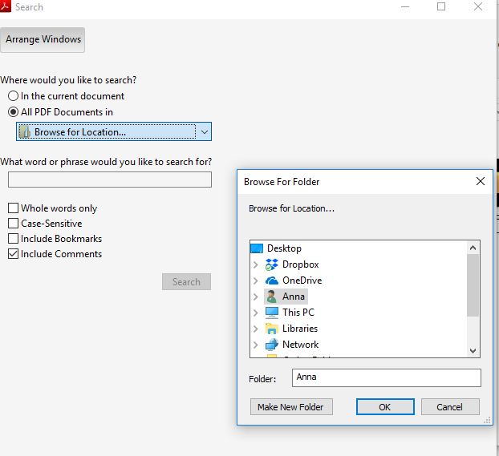Image resolution: width=499 pixels, height=456 pixels.
Task: Select In the current document radio button
Action: click(13, 96)
